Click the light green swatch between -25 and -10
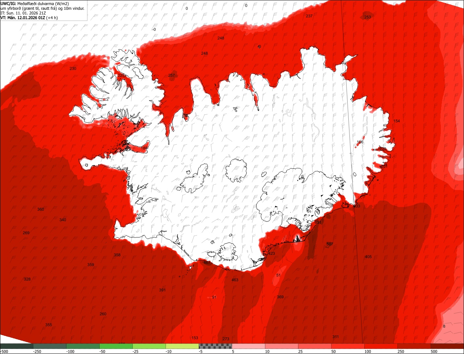The width and height of the screenshot is (464, 354). (149, 346)
